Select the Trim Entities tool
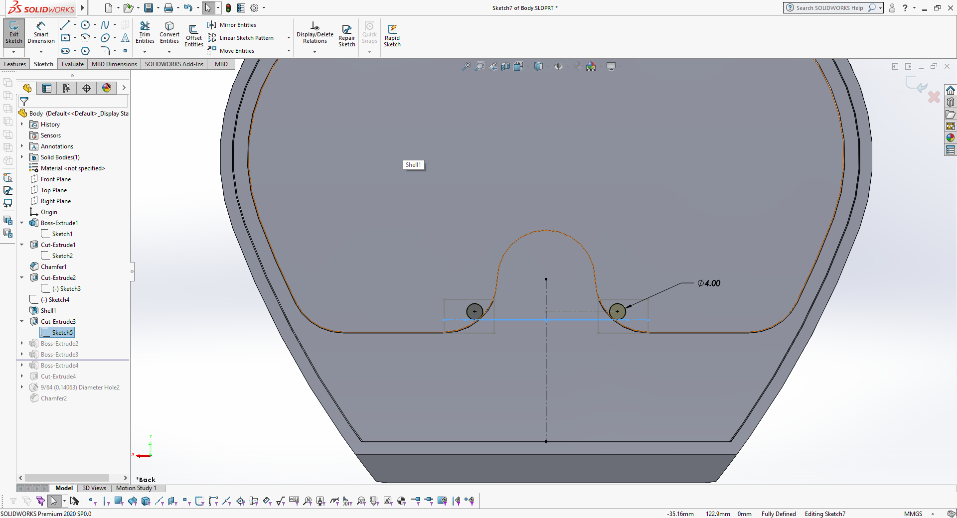957x518 pixels. [145, 32]
